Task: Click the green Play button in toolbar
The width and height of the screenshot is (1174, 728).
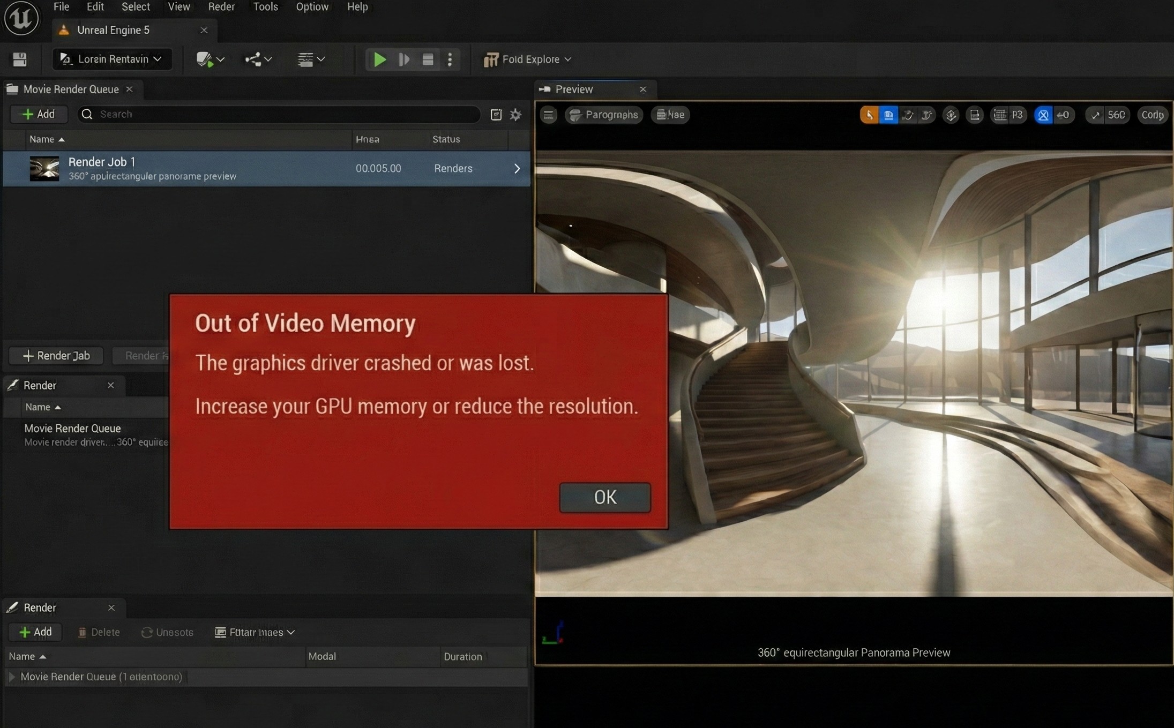Action: click(379, 59)
